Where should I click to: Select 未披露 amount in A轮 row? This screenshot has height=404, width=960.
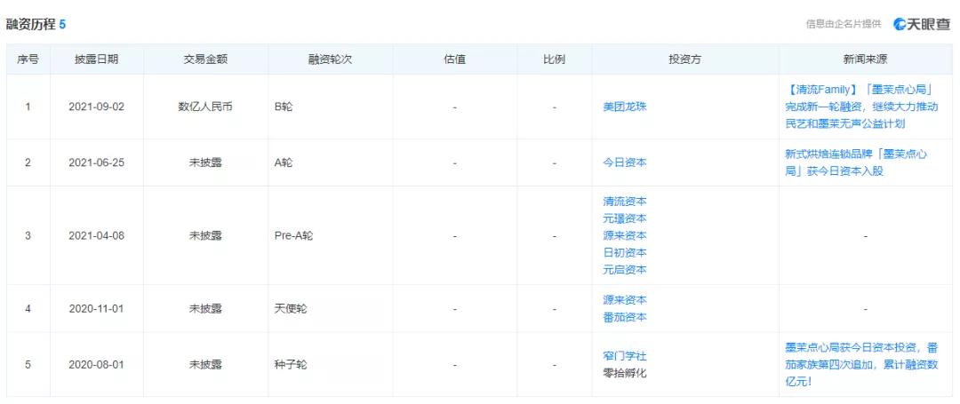tap(205, 162)
